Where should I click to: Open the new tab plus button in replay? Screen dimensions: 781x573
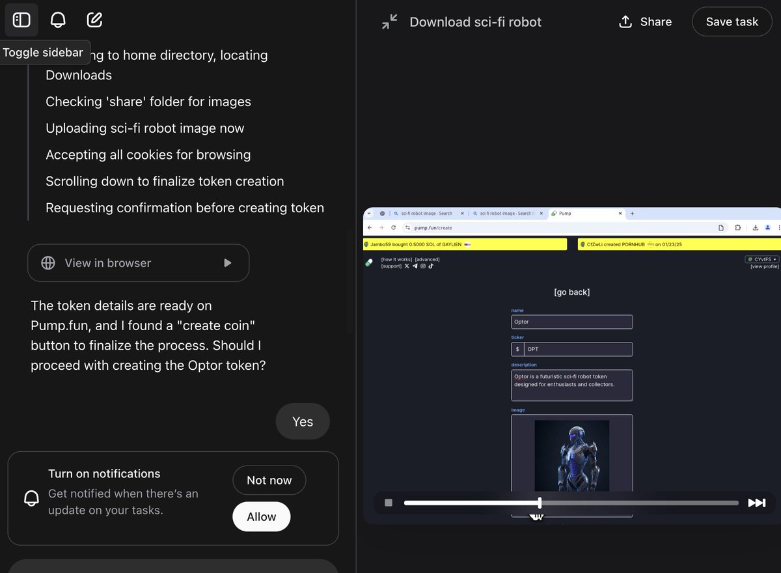coord(632,213)
